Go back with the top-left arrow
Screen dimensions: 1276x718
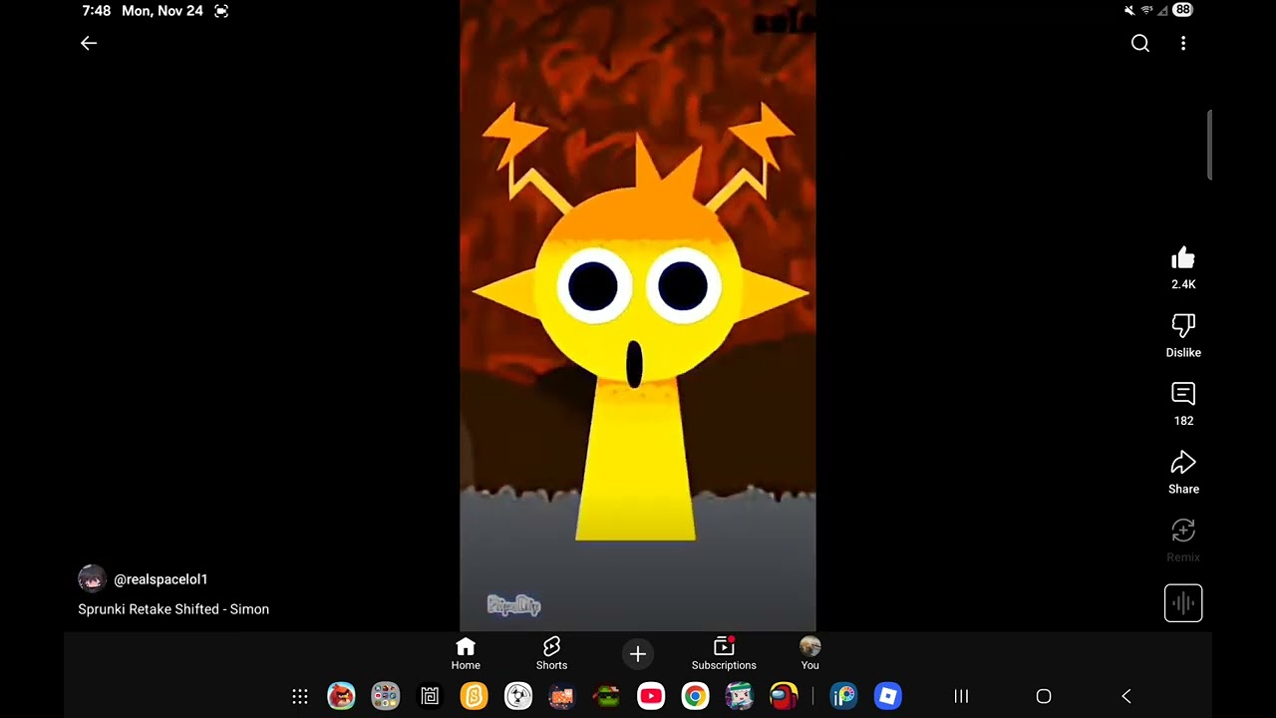(89, 43)
